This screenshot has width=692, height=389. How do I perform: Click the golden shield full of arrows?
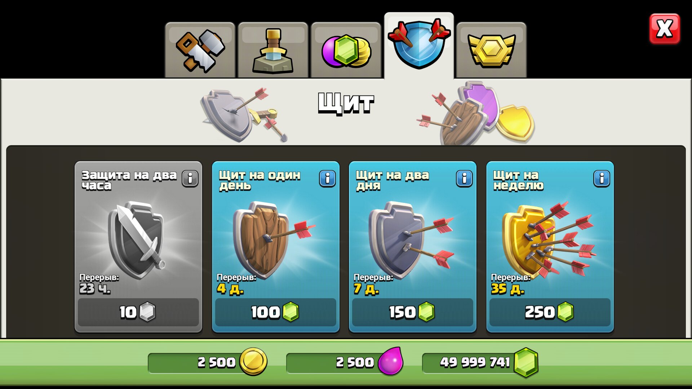[548, 240]
